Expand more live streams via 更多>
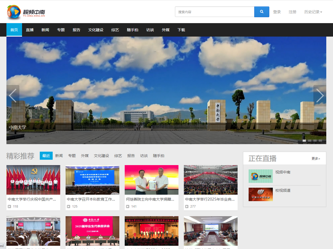The image size is (333, 249). 316,159
